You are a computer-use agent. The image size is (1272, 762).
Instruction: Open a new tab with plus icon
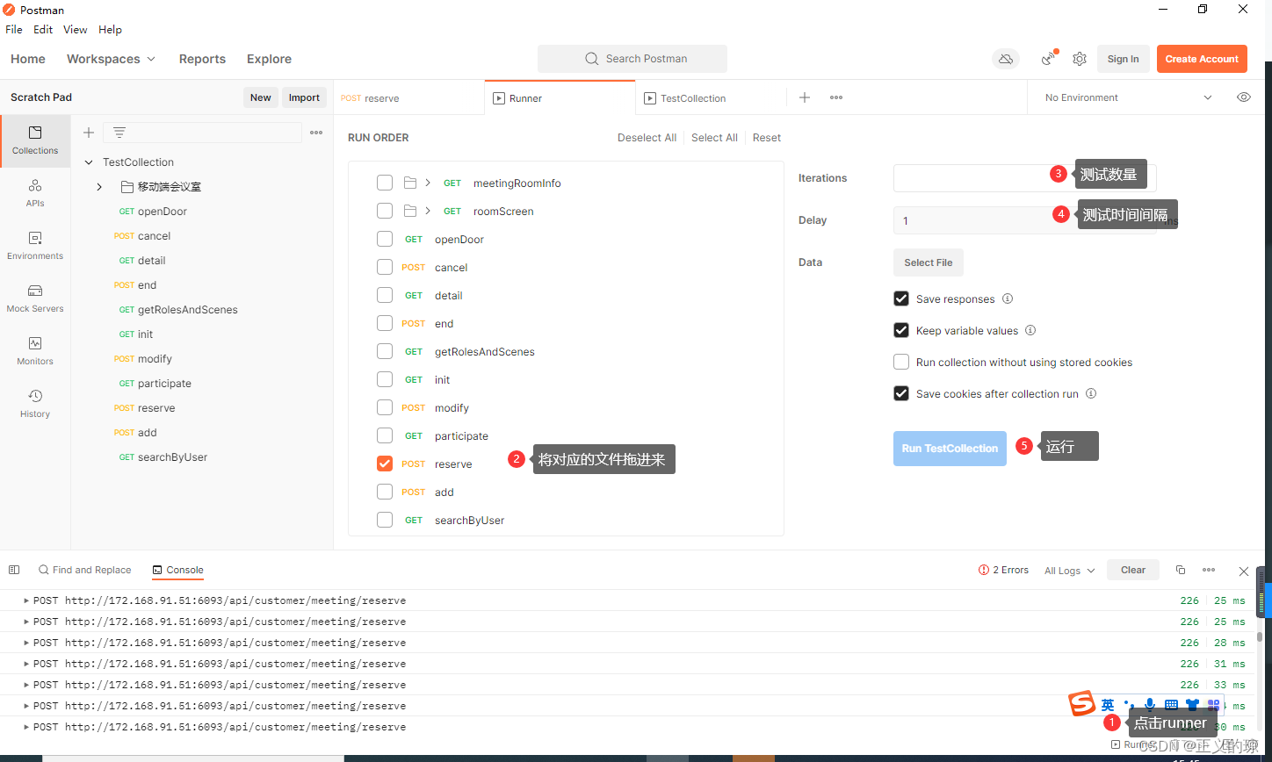[x=805, y=97]
